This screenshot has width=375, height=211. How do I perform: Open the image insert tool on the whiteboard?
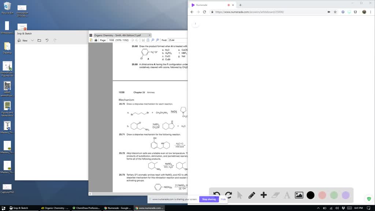pos(298,195)
